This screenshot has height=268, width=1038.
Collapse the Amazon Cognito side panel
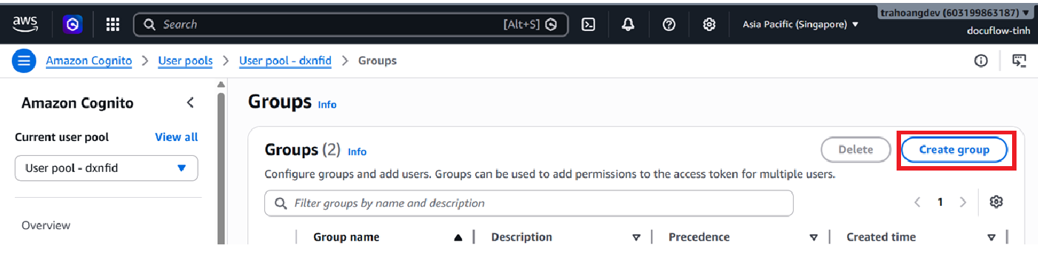pos(190,103)
